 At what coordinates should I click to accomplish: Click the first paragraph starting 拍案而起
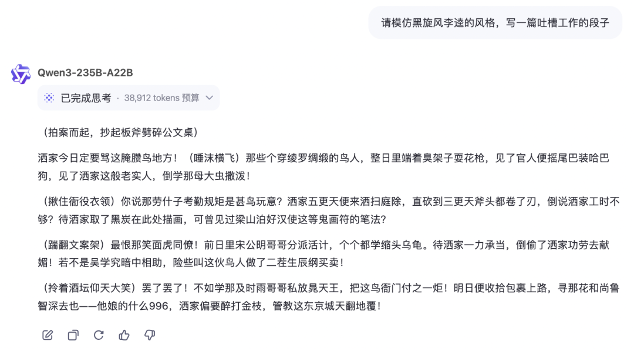(x=118, y=132)
